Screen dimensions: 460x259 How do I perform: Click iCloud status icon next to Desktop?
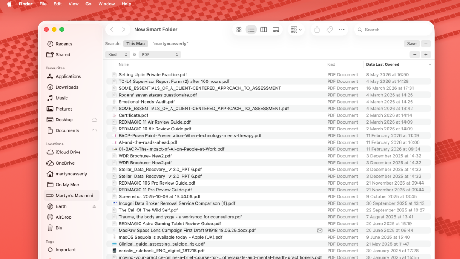click(x=94, y=120)
